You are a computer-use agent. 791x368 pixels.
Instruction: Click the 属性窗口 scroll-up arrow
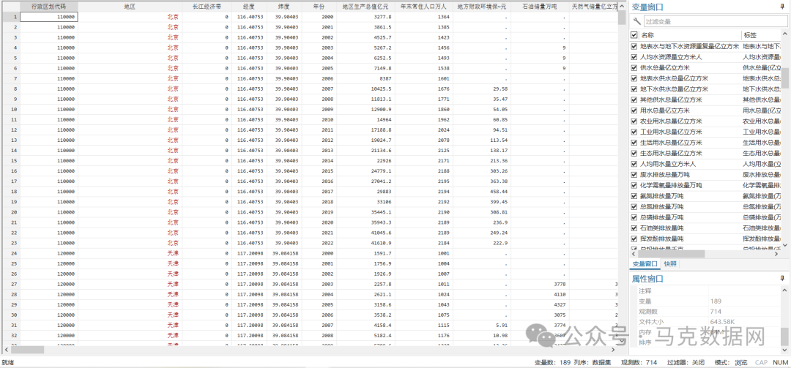coord(786,290)
